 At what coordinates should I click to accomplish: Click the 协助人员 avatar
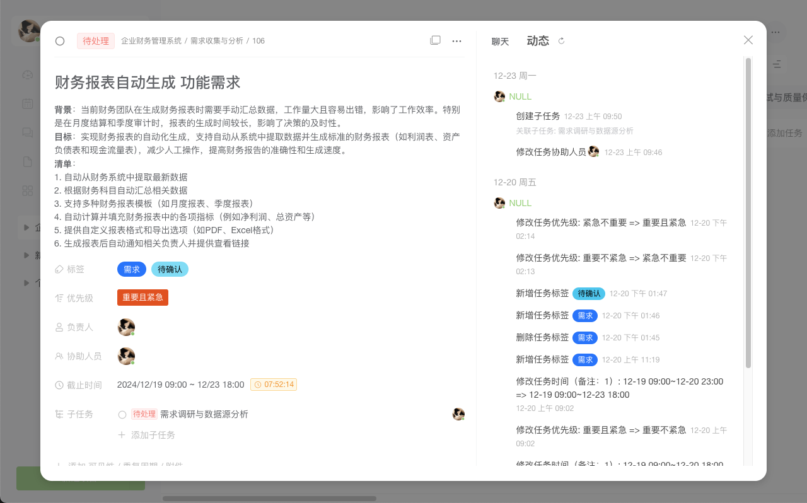tap(126, 356)
